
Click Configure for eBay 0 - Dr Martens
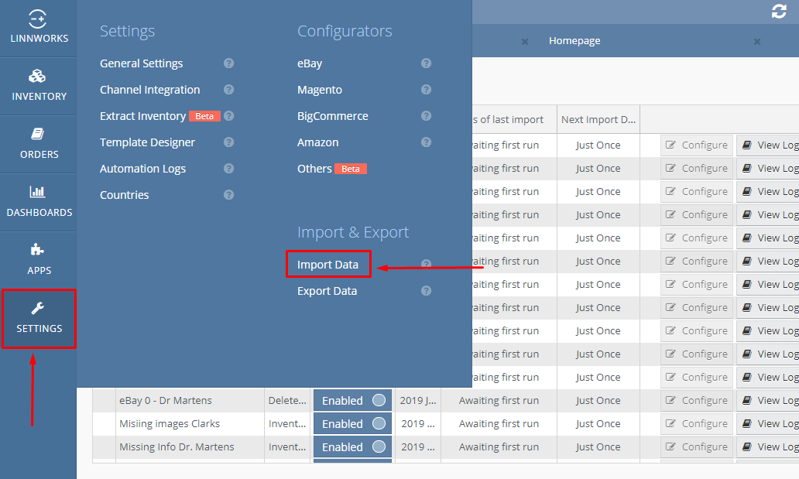pyautogui.click(x=697, y=401)
